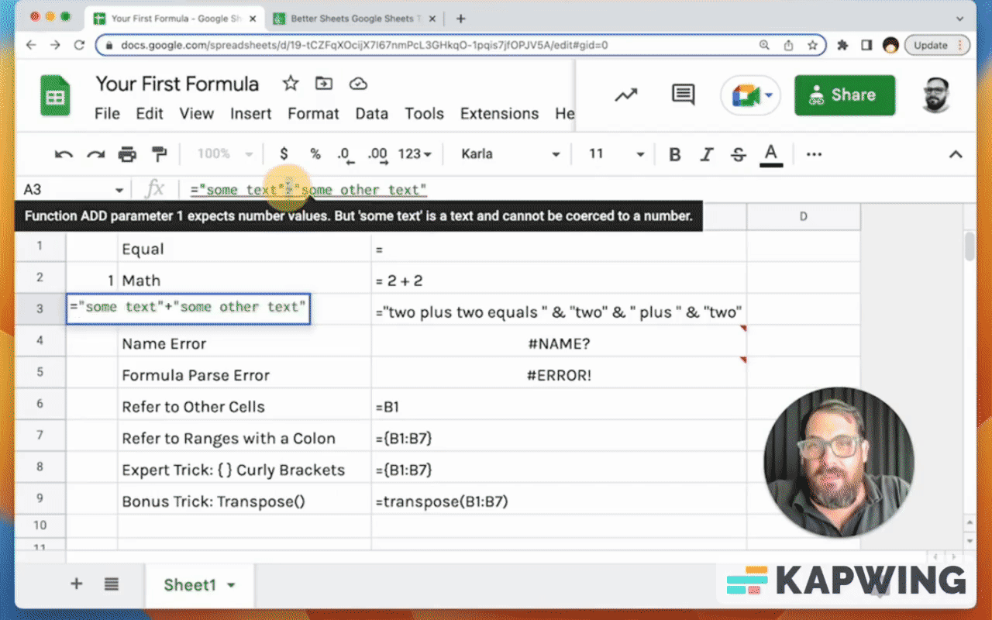Open a new browser tab
The width and height of the screenshot is (992, 620).
coord(460,19)
